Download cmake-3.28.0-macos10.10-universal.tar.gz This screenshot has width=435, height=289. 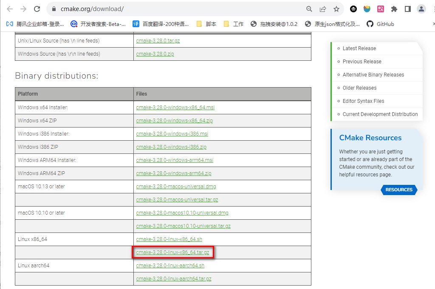183,226
